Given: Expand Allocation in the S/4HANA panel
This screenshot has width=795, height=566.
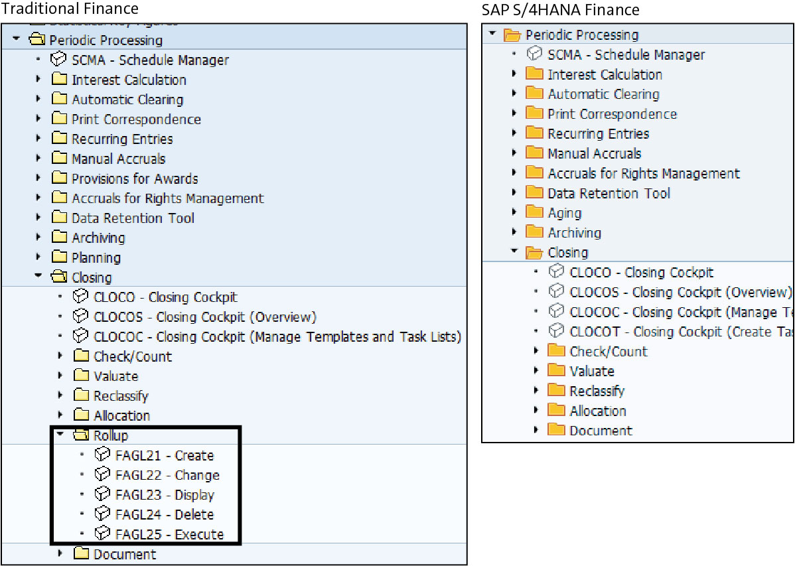Looking at the screenshot, I should 536,410.
